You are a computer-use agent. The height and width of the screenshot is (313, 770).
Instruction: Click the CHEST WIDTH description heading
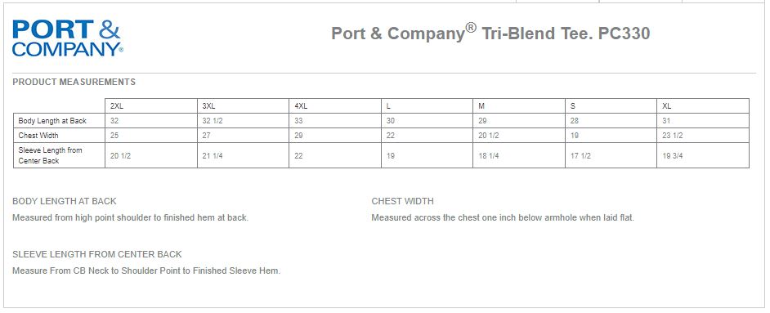point(403,201)
